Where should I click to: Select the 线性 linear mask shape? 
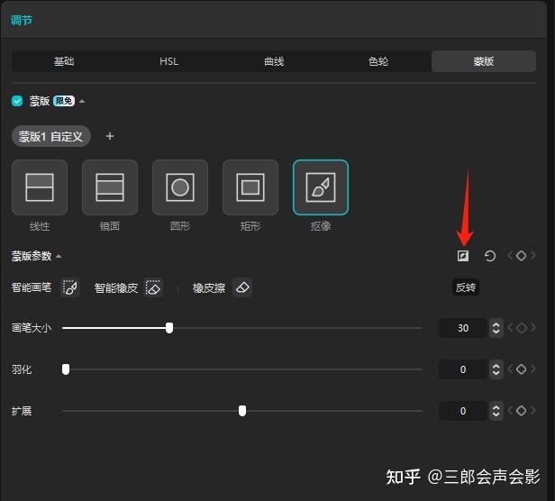[x=40, y=187]
